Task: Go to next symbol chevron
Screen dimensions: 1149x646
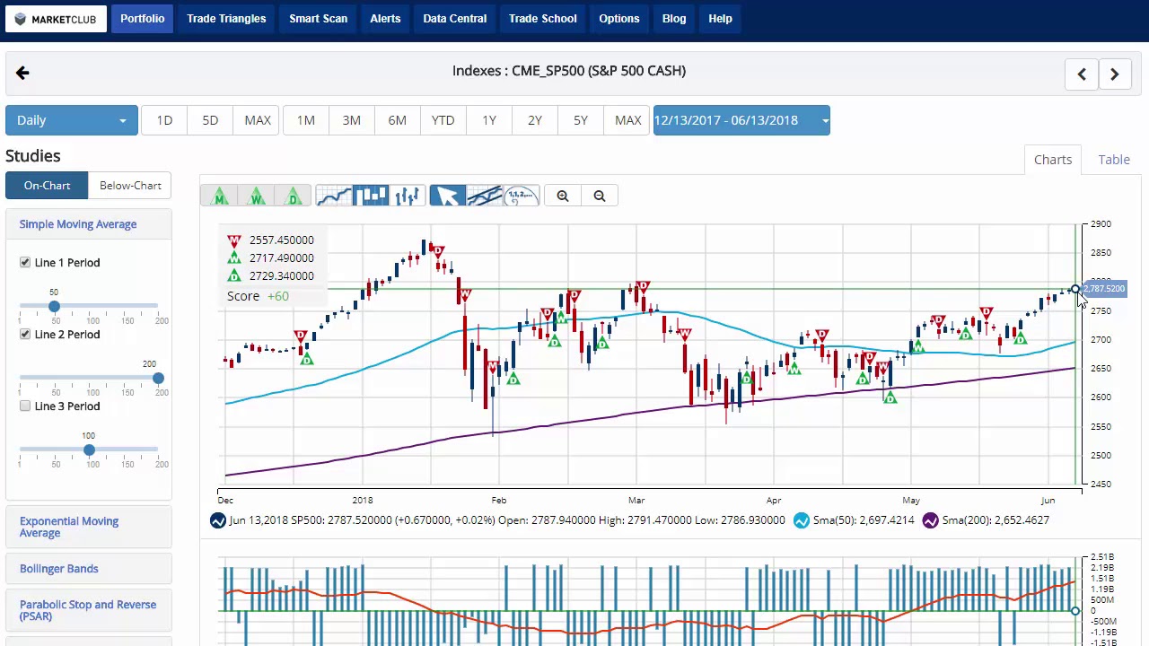Action: [x=1115, y=74]
